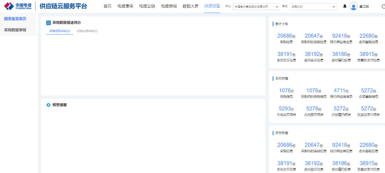The image size is (385, 173).
Task: Click the power logout icon
Action: [383, 6]
